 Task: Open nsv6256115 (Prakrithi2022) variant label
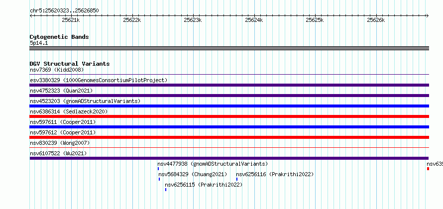tap(204, 185)
